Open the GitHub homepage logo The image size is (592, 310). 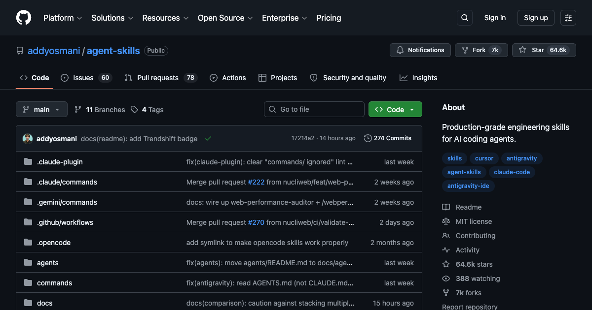[24, 18]
